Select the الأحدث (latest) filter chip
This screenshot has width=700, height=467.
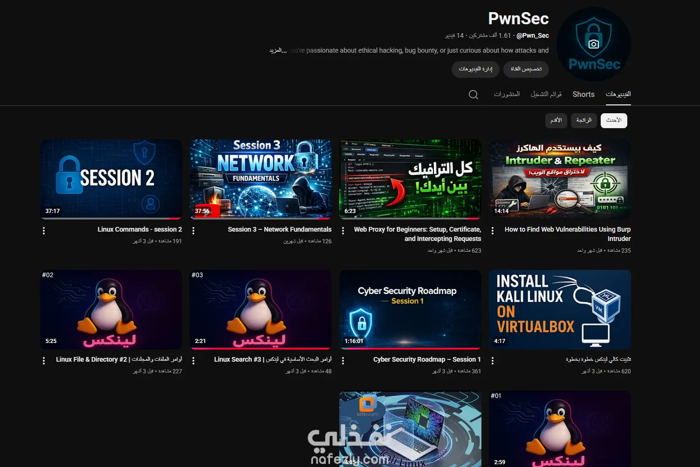(x=614, y=120)
